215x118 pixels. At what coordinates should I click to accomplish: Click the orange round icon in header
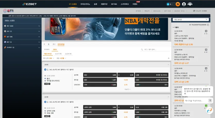(178, 4)
